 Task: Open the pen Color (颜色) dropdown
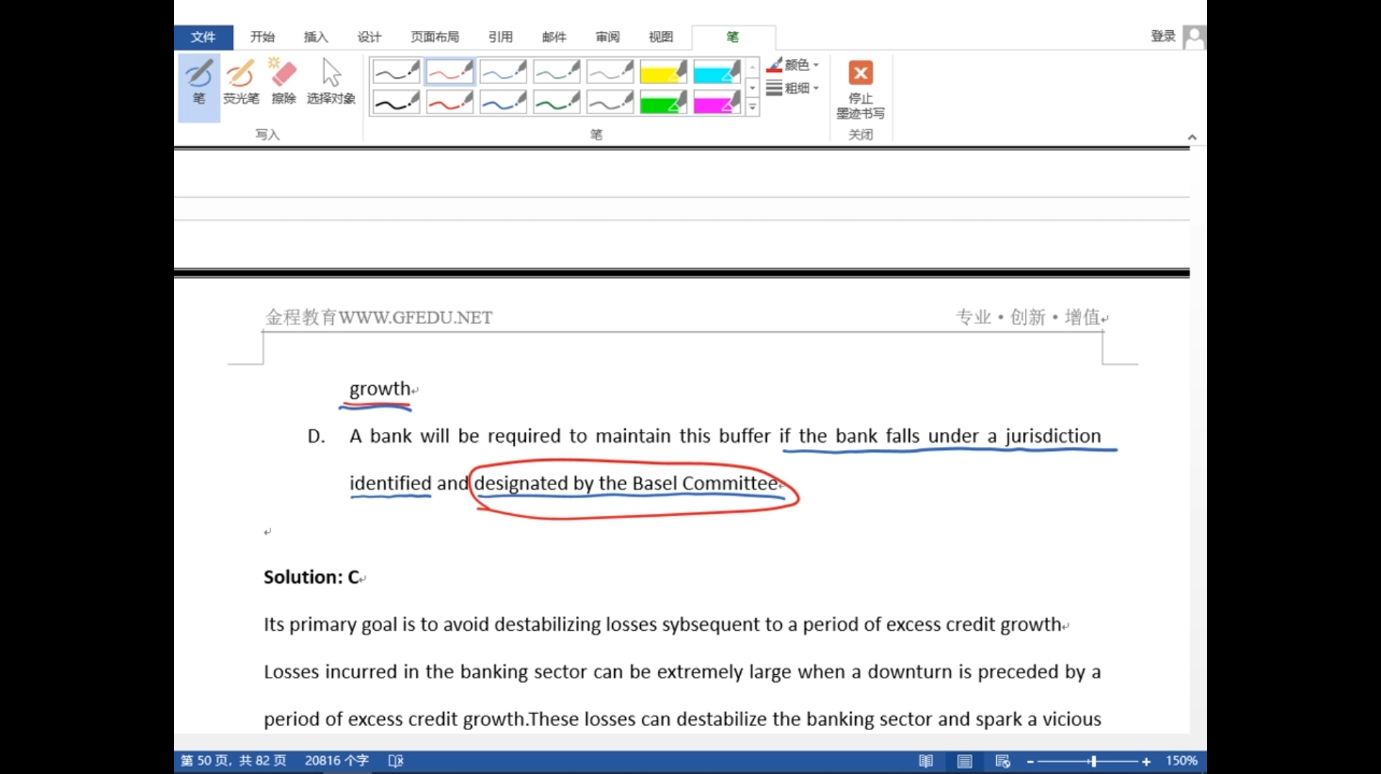click(793, 65)
